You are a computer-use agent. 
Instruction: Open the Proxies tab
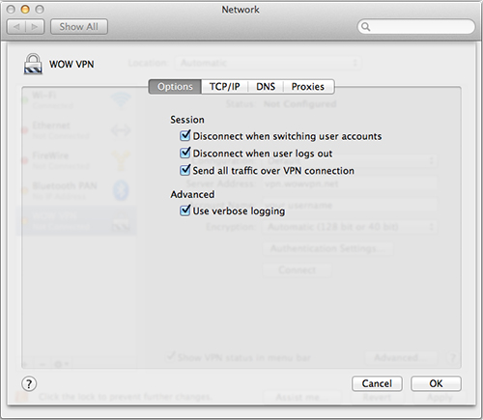[x=308, y=87]
